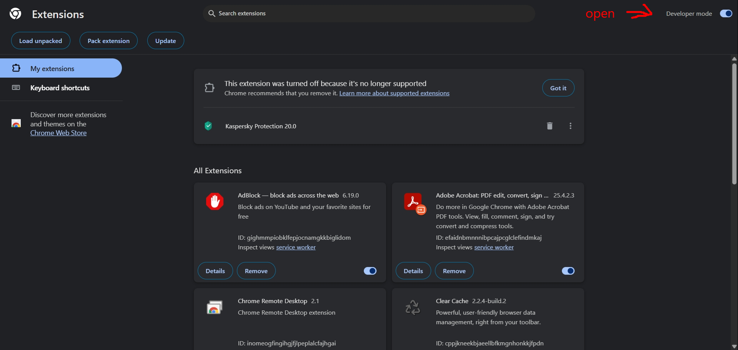Click Load unpacked button
Image resolution: width=738 pixels, height=350 pixels.
pos(41,41)
